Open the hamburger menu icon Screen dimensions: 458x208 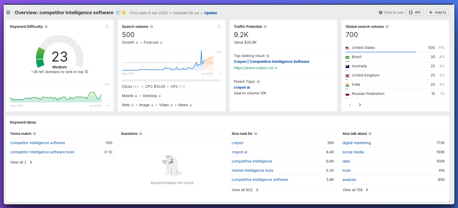[8, 13]
